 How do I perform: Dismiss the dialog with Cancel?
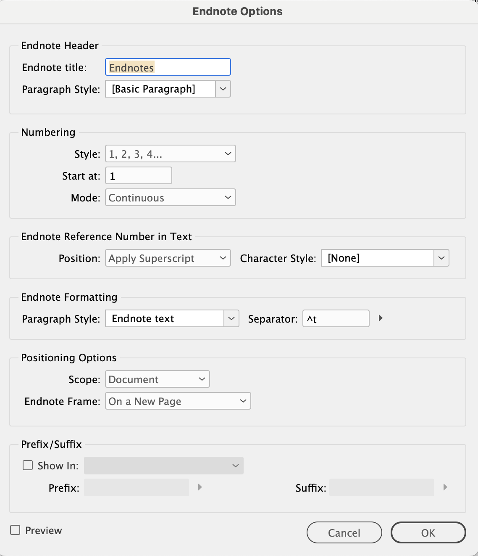(x=344, y=532)
